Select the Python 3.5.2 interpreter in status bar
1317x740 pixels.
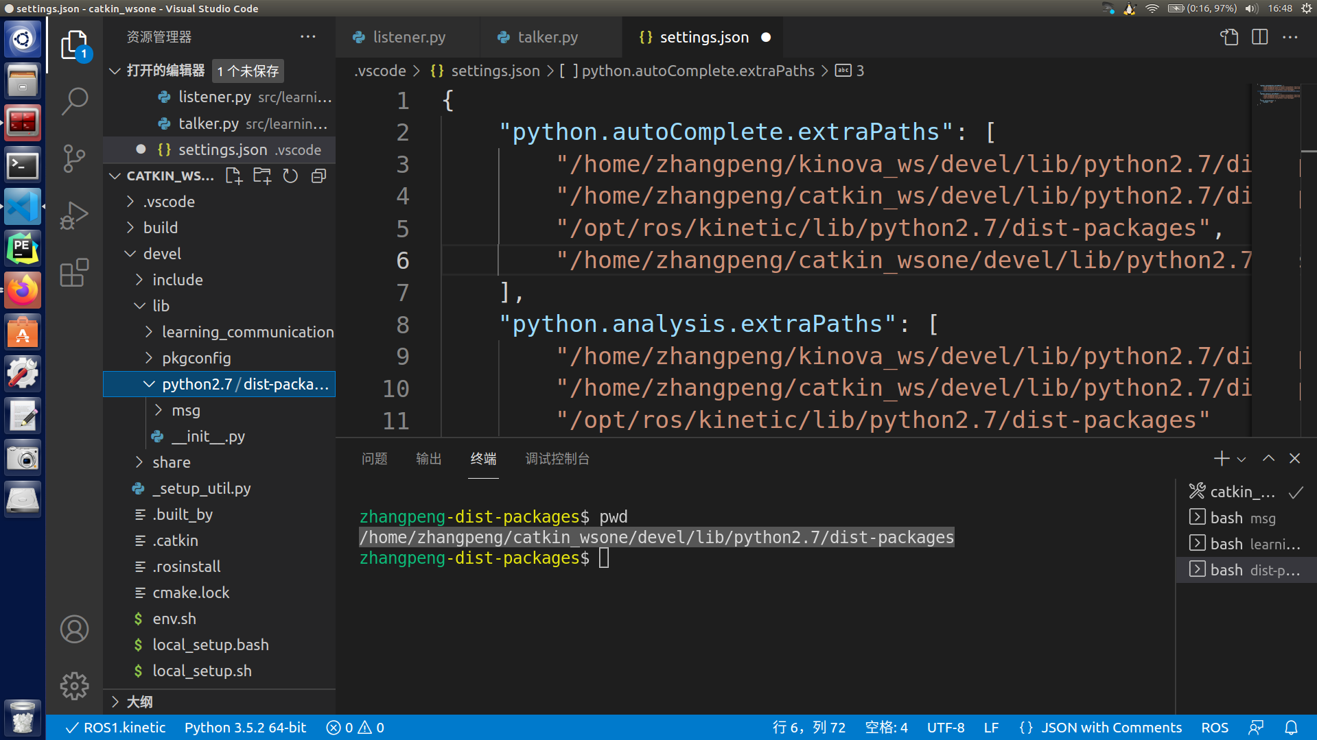tap(245, 727)
